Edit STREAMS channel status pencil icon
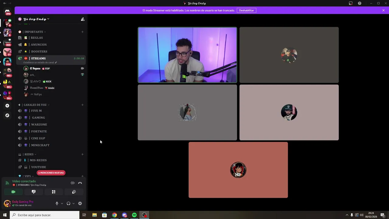Viewport: 389px width, 219px height. 56,62
